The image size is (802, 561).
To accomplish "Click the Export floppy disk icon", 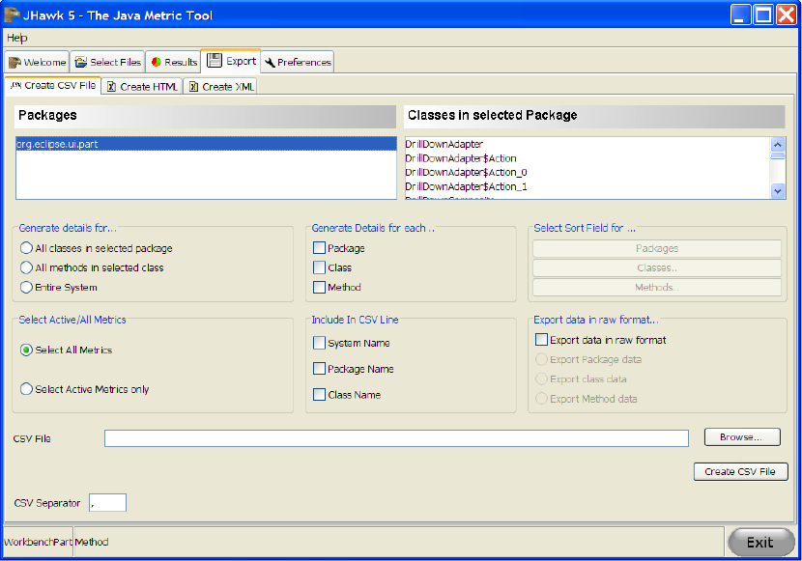I will click(215, 60).
